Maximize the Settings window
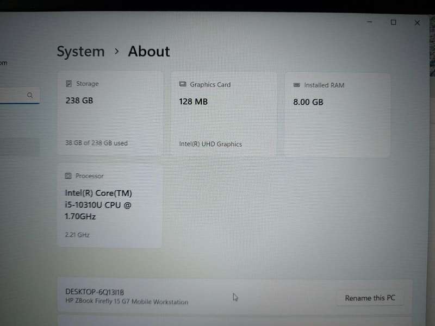The height and width of the screenshot is (326, 435). (393, 22)
